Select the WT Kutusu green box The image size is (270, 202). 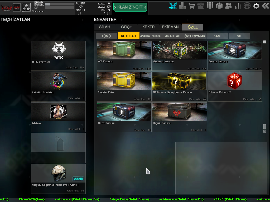[124, 56]
